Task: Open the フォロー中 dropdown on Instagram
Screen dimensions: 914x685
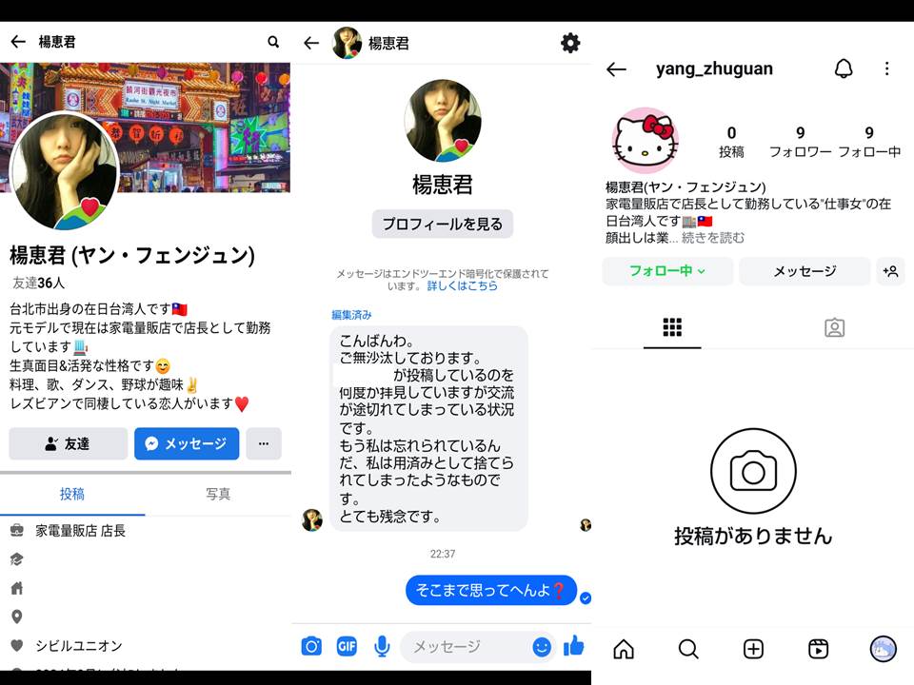Action: click(667, 271)
